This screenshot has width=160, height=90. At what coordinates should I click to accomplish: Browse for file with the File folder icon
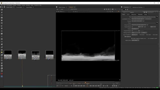pos(157,17)
